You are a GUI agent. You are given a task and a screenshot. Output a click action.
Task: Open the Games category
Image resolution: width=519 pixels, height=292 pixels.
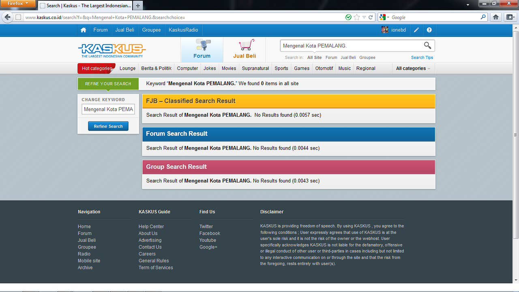[x=302, y=69]
